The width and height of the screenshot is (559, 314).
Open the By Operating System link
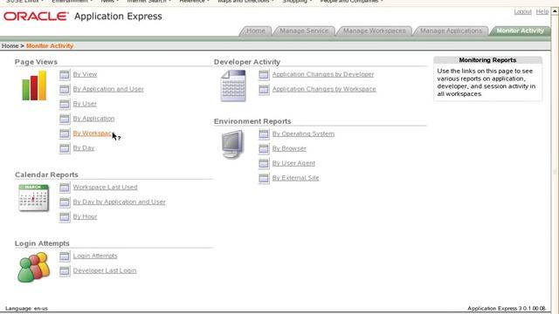pyautogui.click(x=303, y=133)
